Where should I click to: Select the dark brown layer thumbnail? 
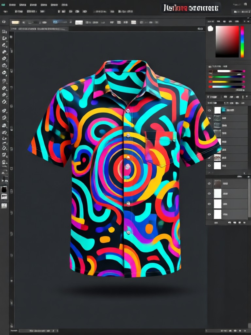(218, 184)
